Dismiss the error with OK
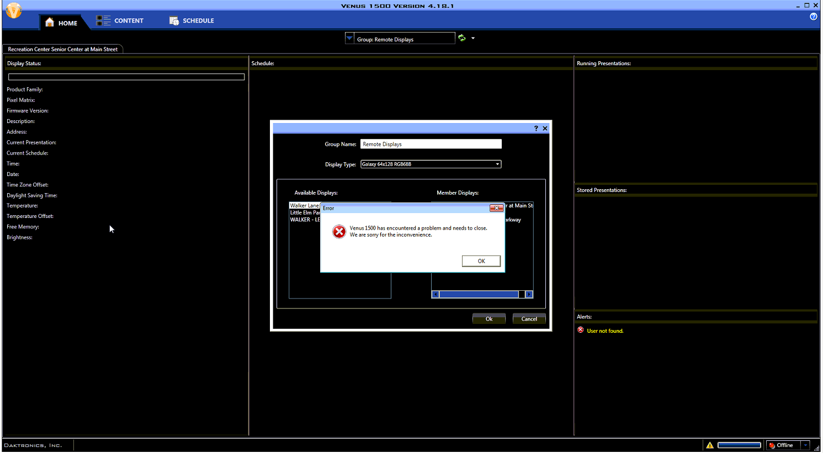 [x=481, y=260]
